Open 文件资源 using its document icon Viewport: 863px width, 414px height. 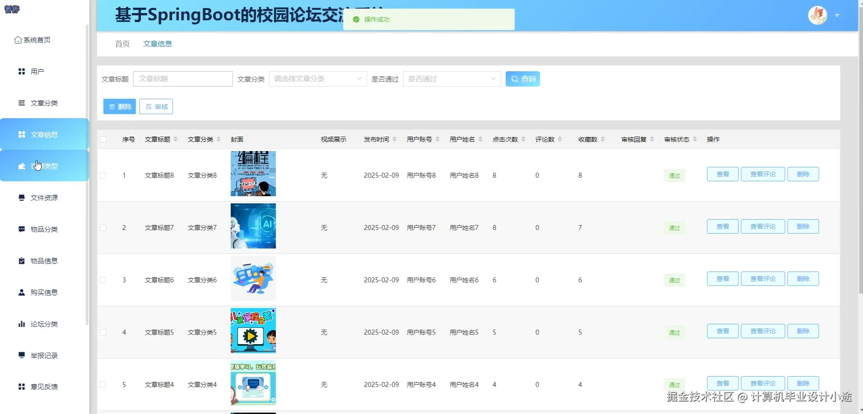(21, 198)
